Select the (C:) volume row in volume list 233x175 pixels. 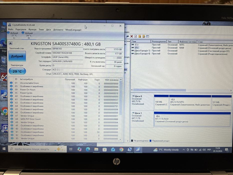tap(182, 45)
